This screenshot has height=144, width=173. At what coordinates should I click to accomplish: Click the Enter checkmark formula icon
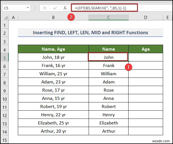(x=55, y=8)
